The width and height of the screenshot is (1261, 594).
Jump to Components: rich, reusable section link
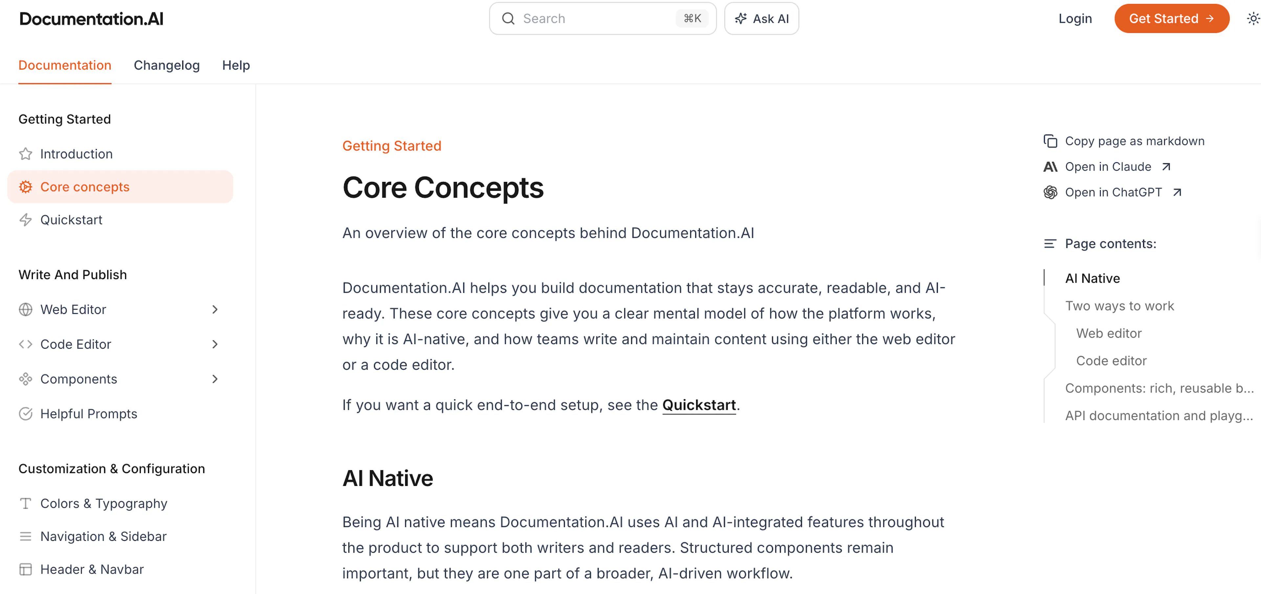coord(1159,388)
